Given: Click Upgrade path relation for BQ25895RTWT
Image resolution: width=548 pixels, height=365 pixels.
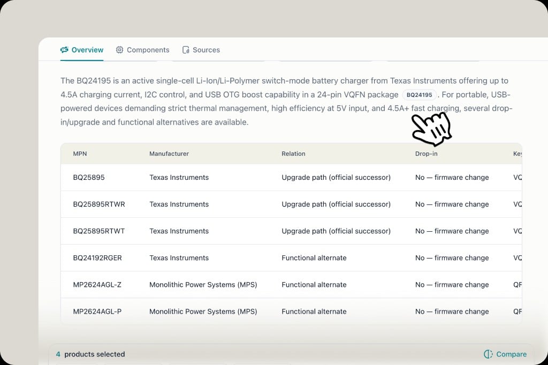Looking at the screenshot, I should tap(336, 231).
